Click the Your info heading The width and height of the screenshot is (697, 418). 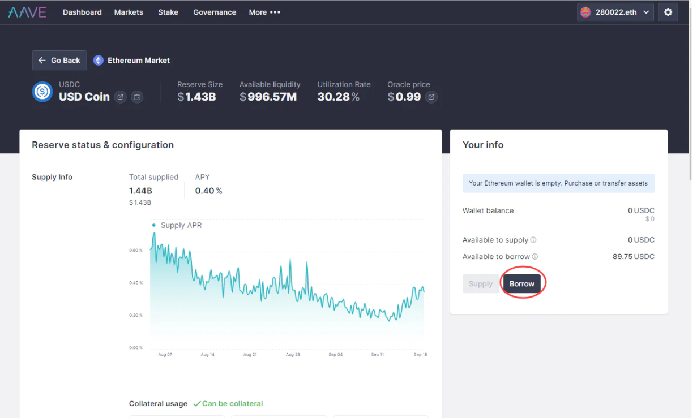(x=483, y=145)
